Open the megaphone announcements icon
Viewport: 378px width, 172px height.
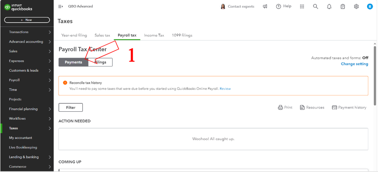click(x=265, y=6)
